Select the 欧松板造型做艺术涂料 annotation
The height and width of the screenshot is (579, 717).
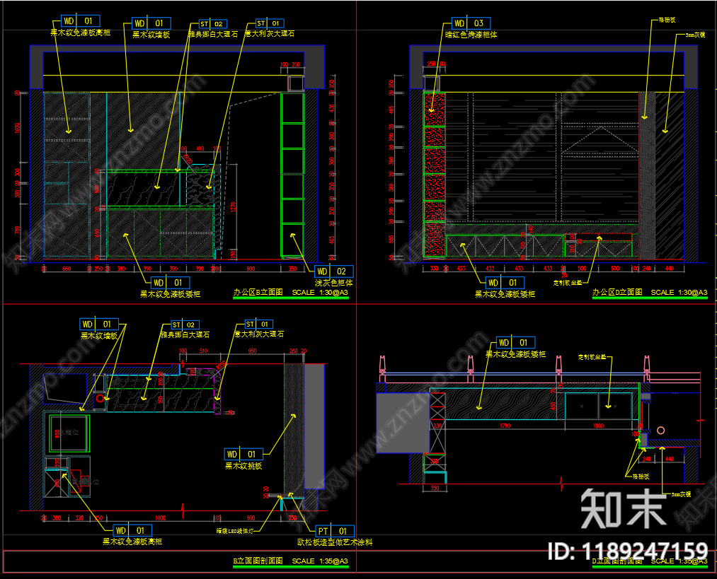(335, 542)
